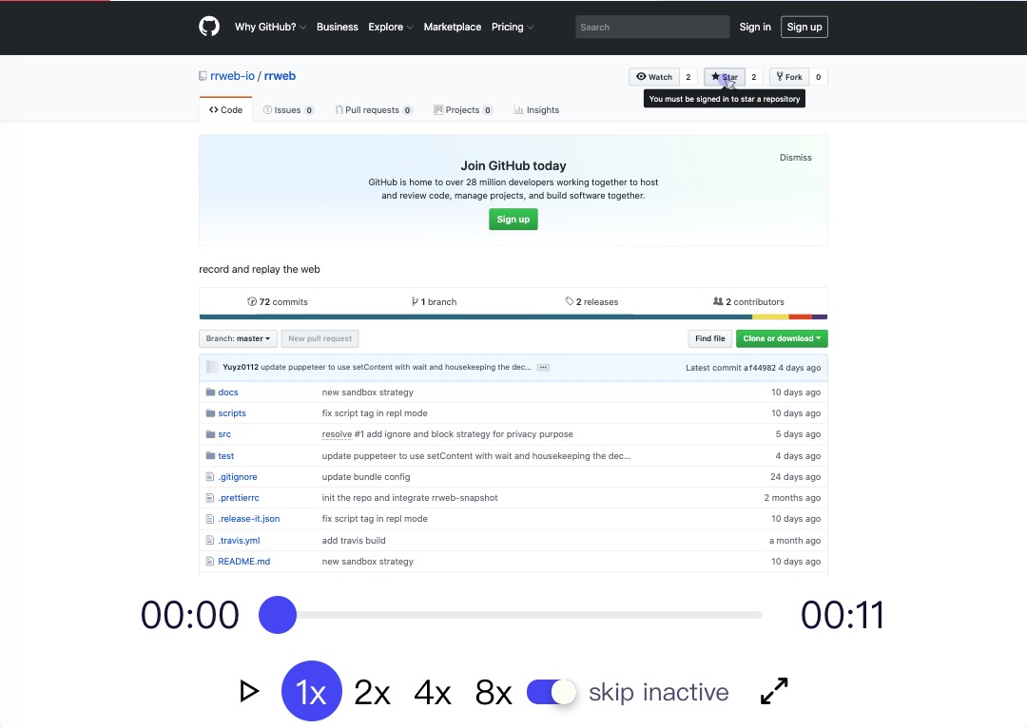Expand the commit message ellipsis button
This screenshot has height=728, width=1027.
tap(543, 367)
